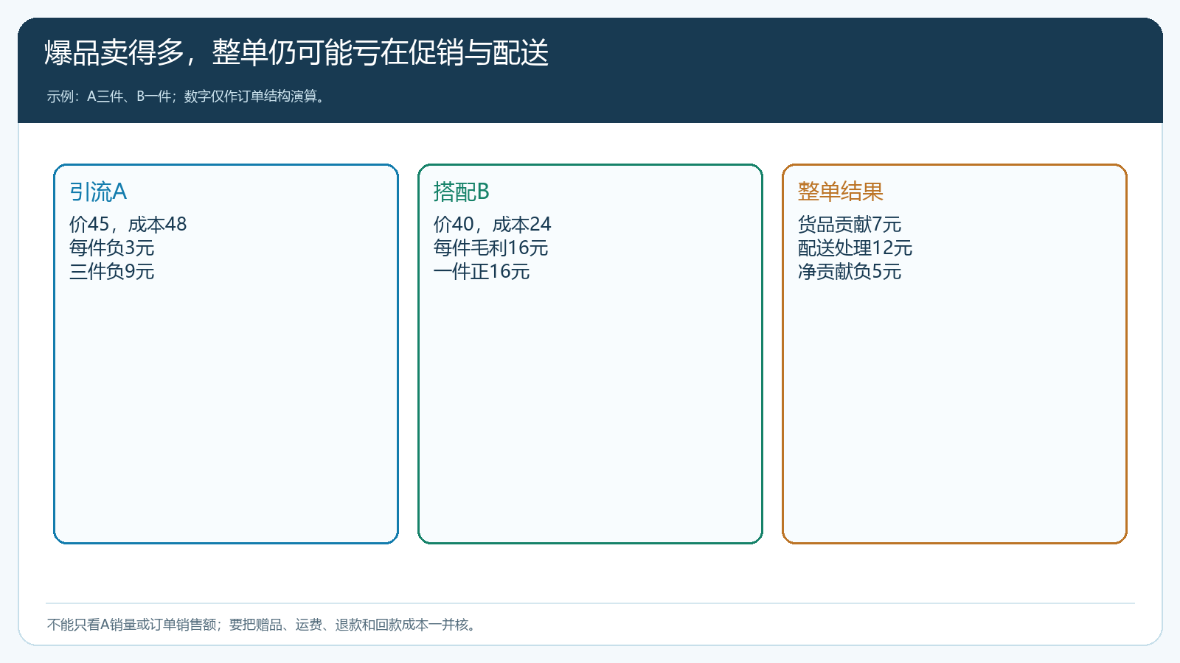Click empty area inside the green 搭配B card
The image size is (1180, 663).
(590, 413)
